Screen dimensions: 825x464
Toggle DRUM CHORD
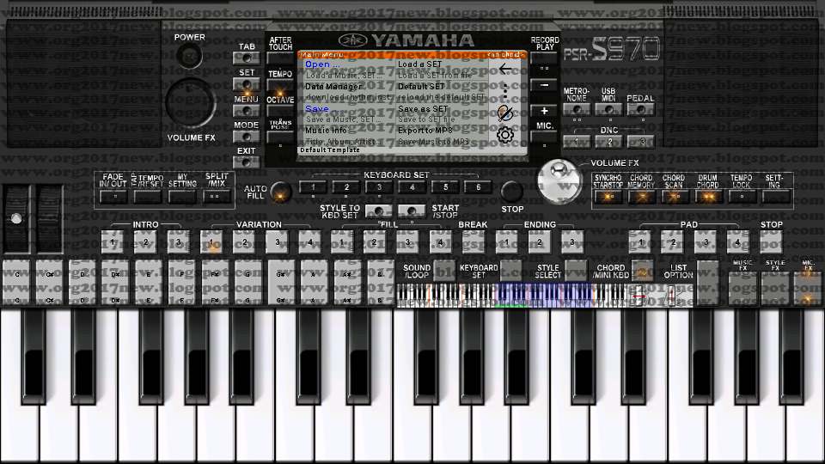708,197
